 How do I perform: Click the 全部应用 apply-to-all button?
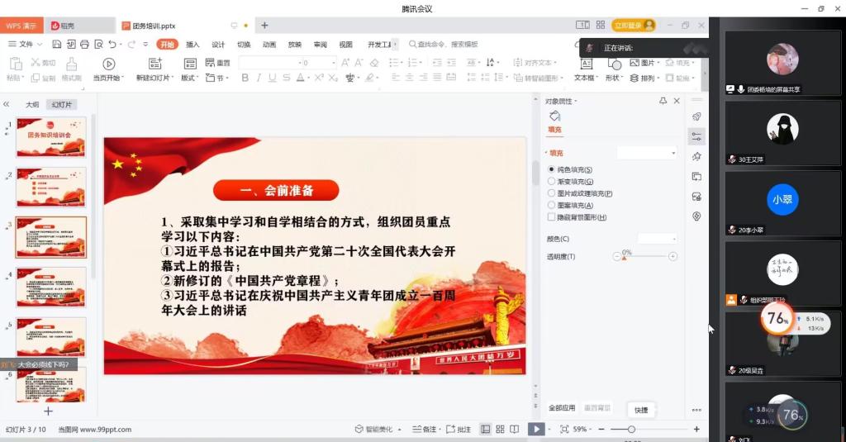[x=562, y=408]
